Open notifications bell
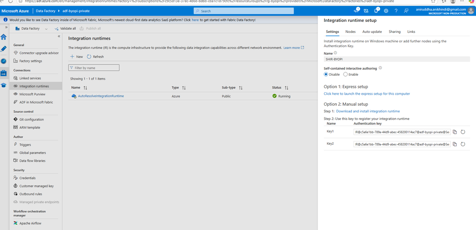Screen dimensions: 476x230 pyautogui.click(x=376, y=10)
